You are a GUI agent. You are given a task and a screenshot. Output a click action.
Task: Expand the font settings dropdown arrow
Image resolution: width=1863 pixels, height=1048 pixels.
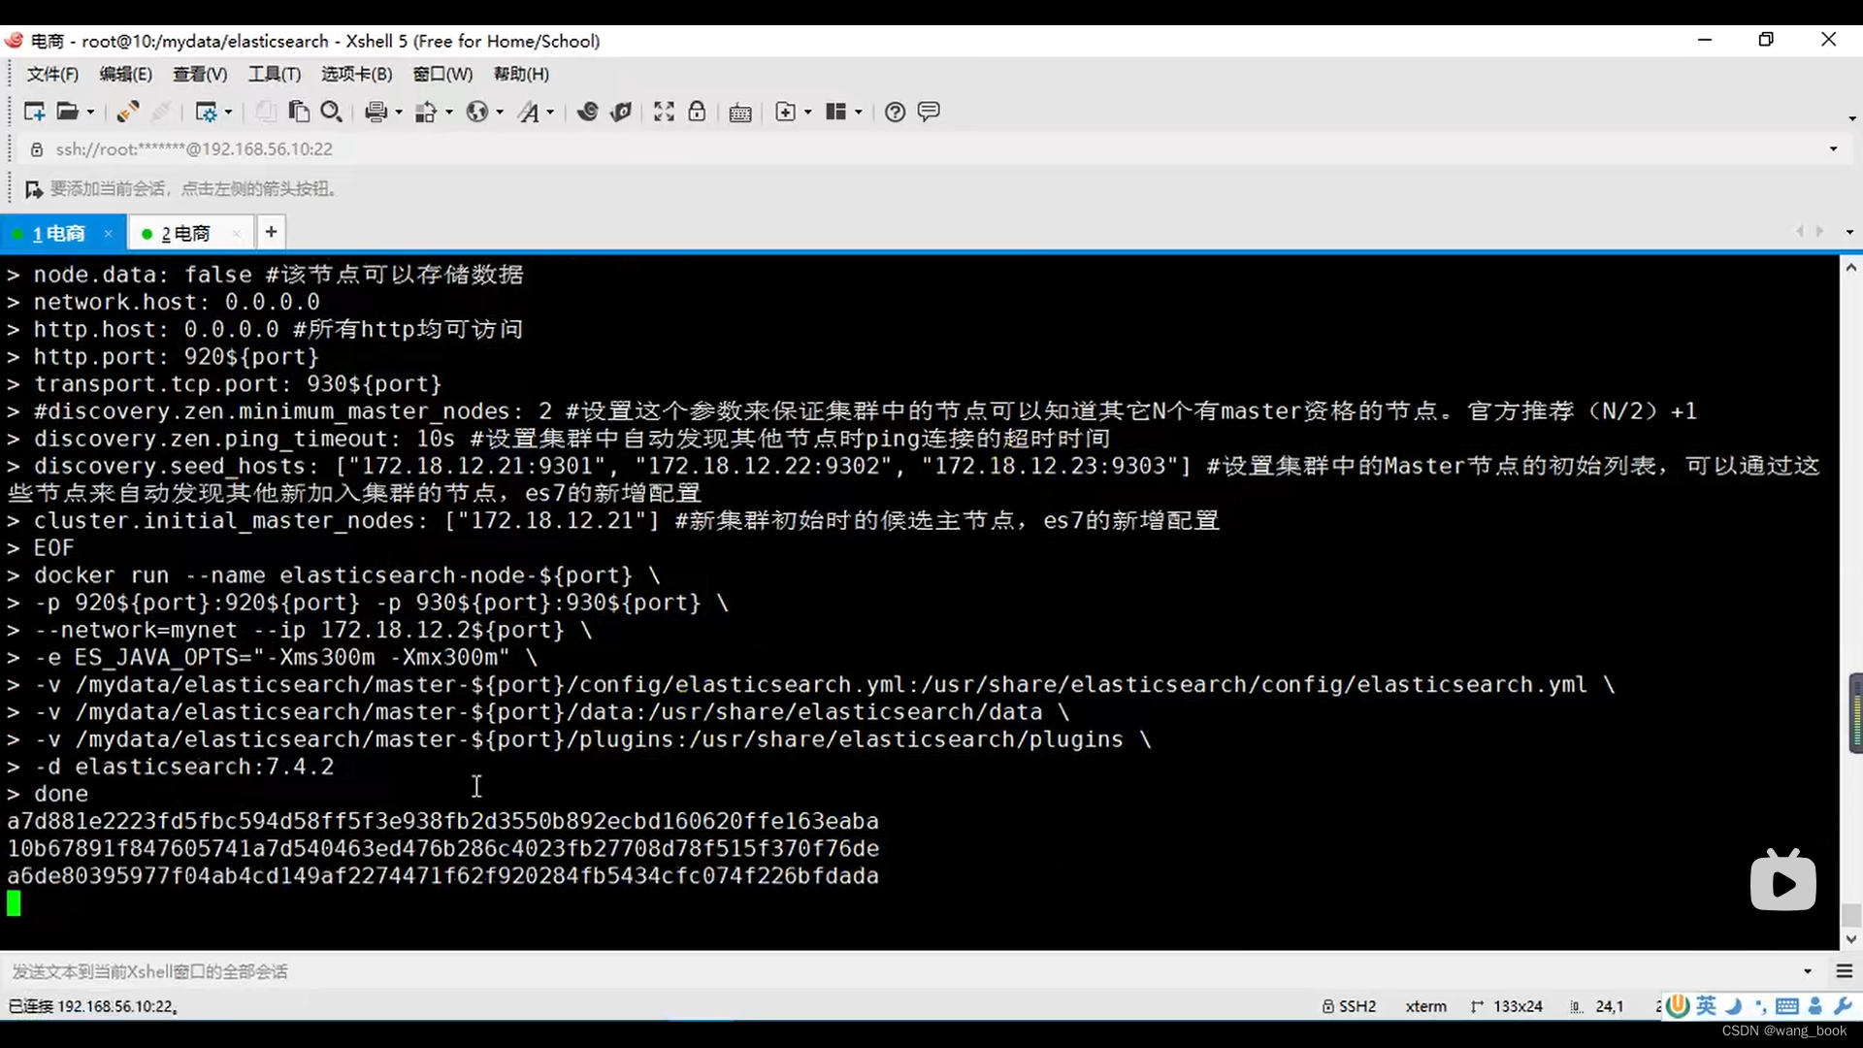(550, 113)
